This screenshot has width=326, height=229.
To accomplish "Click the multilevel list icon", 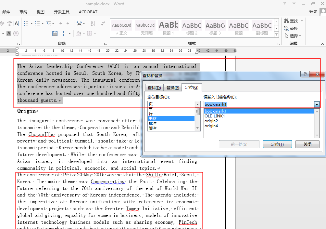I will pyautogui.click(x=48, y=23).
